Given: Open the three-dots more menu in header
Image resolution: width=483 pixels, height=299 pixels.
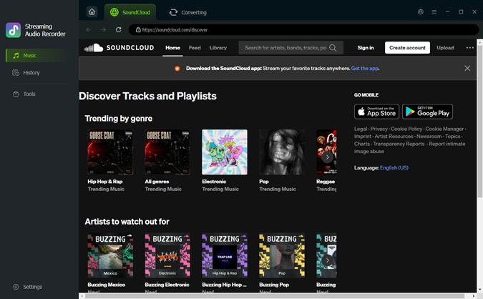Looking at the screenshot, I should point(469,48).
